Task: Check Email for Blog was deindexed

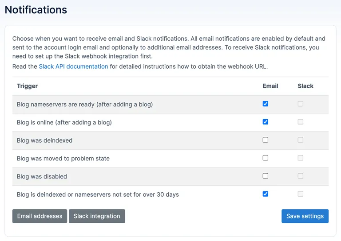Action: [266, 140]
